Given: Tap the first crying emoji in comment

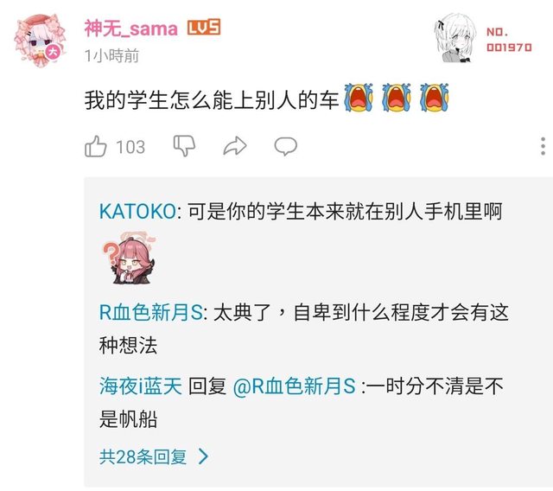Looking at the screenshot, I should tap(359, 98).
